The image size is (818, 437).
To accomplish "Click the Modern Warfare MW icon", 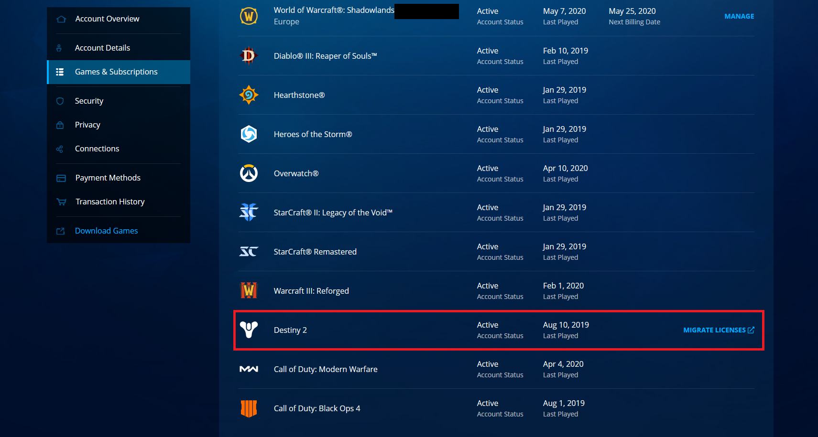I will [249, 369].
